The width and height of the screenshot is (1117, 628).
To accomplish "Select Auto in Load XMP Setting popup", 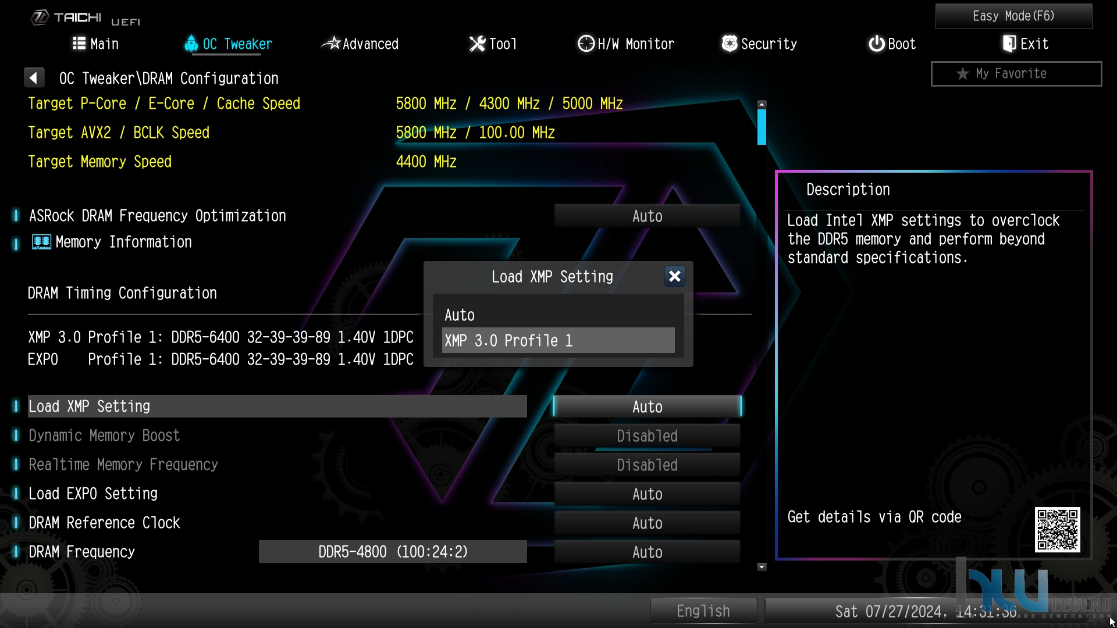I will (x=558, y=315).
